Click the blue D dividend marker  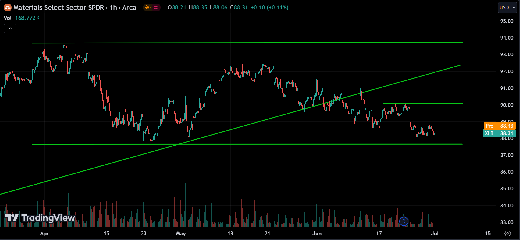click(x=404, y=222)
